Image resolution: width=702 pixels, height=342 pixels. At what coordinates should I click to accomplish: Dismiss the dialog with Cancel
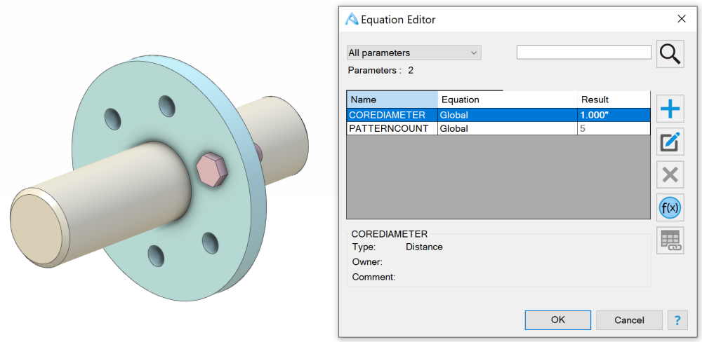(x=629, y=320)
